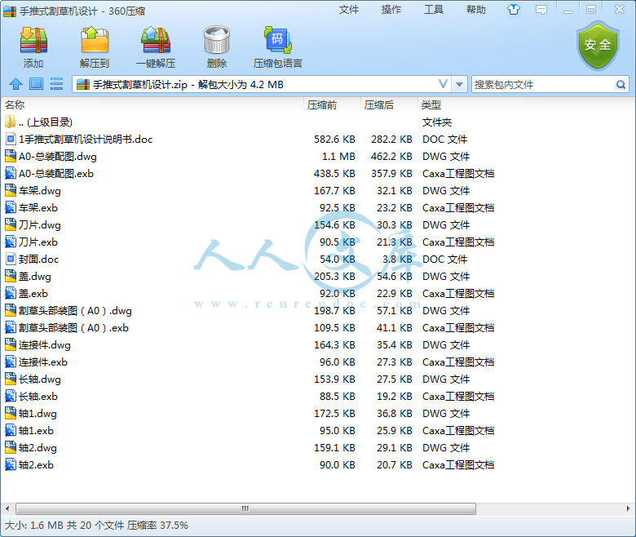636x537 pixels.
Task: Select file 车架.exb
Action: tap(38, 208)
